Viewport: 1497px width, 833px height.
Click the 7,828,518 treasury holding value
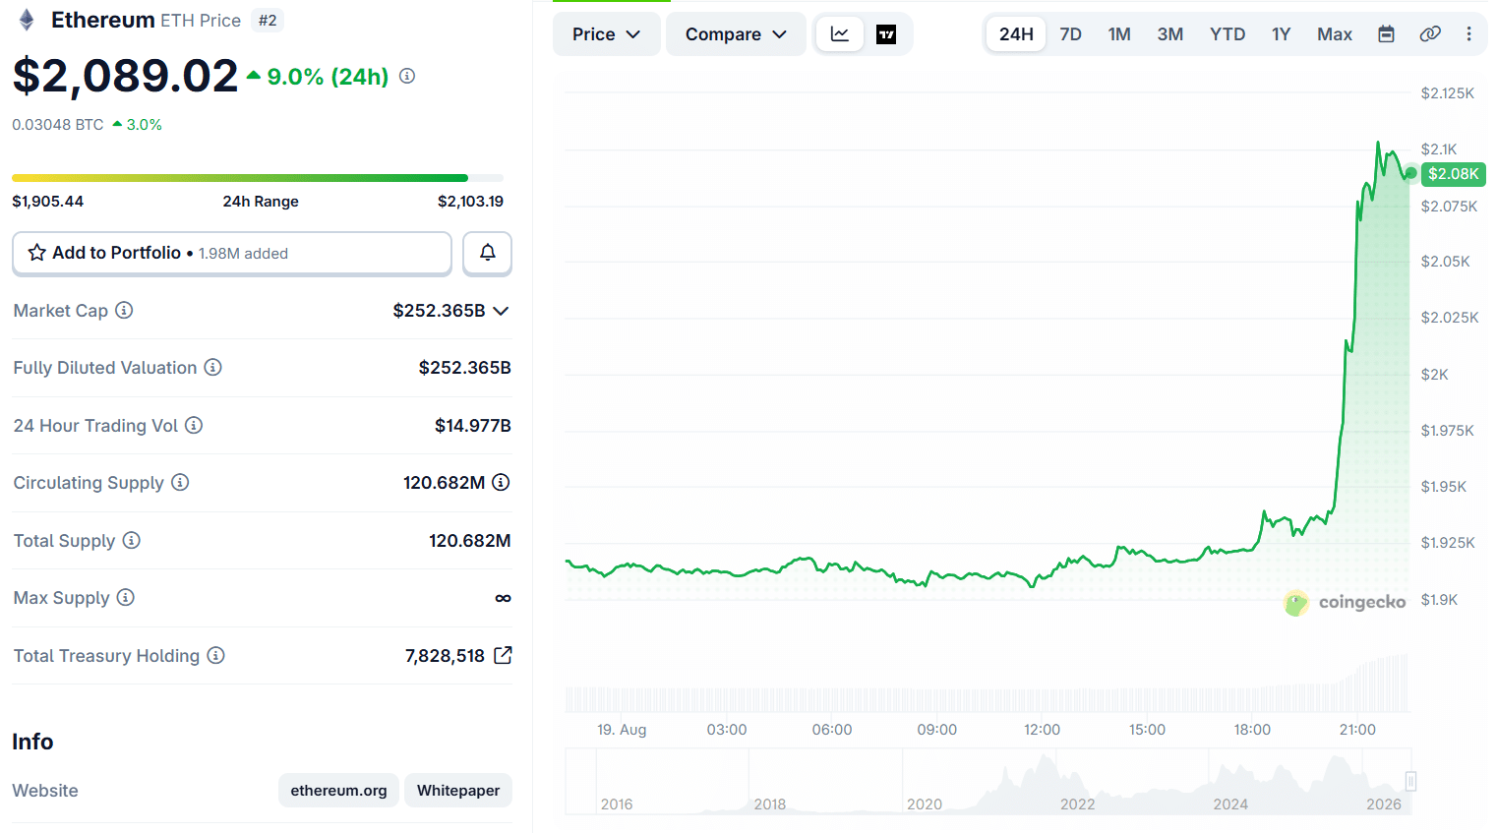445,656
